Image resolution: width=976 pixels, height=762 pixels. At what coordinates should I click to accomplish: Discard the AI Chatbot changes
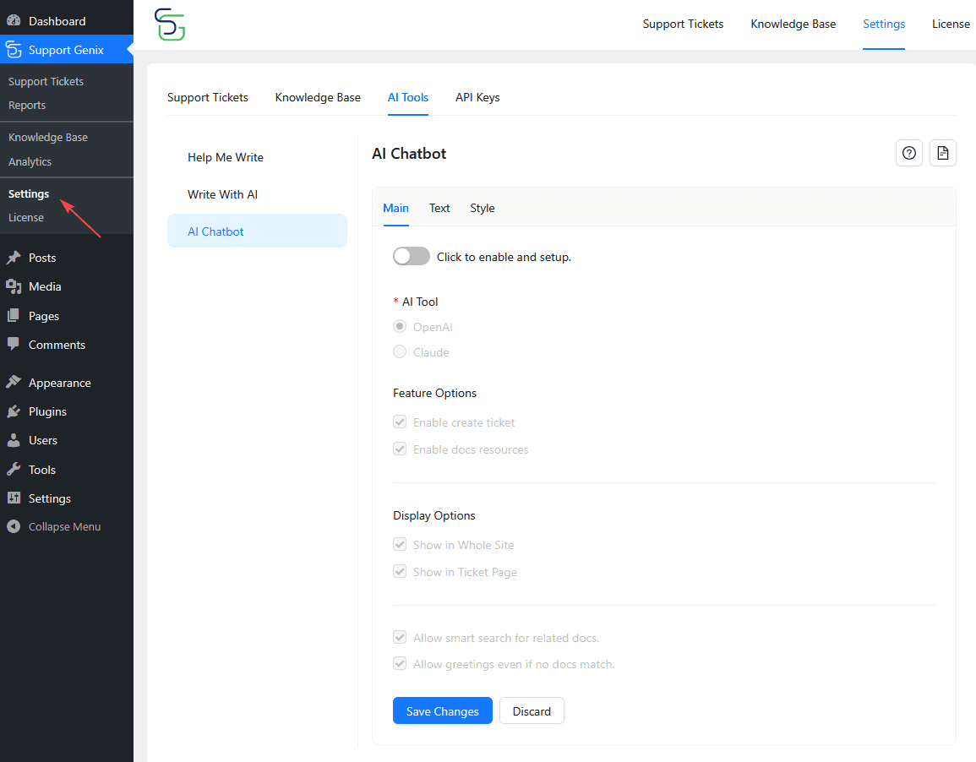click(532, 710)
